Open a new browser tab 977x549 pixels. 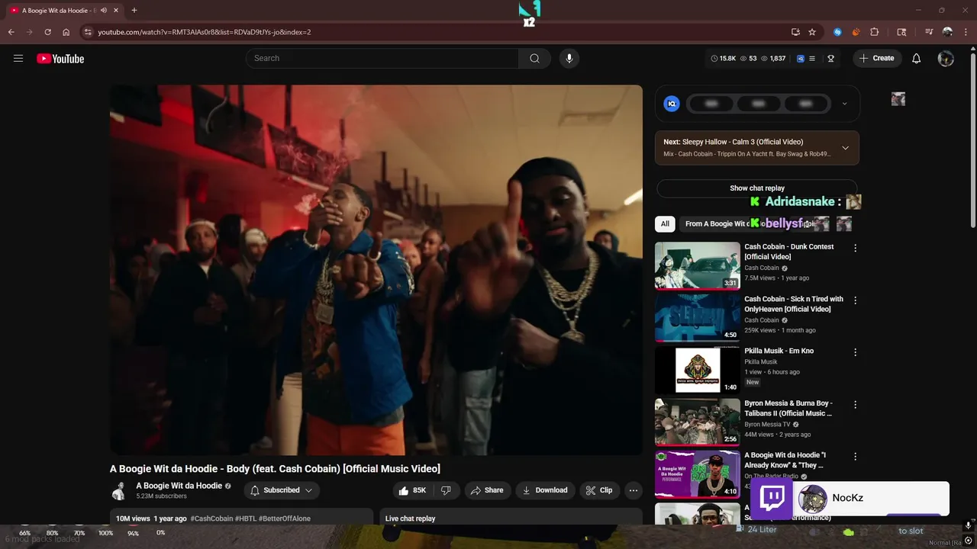tap(134, 11)
